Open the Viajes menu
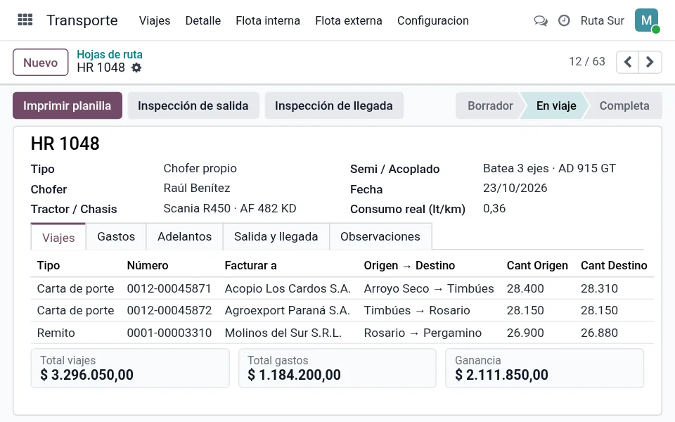 click(155, 20)
